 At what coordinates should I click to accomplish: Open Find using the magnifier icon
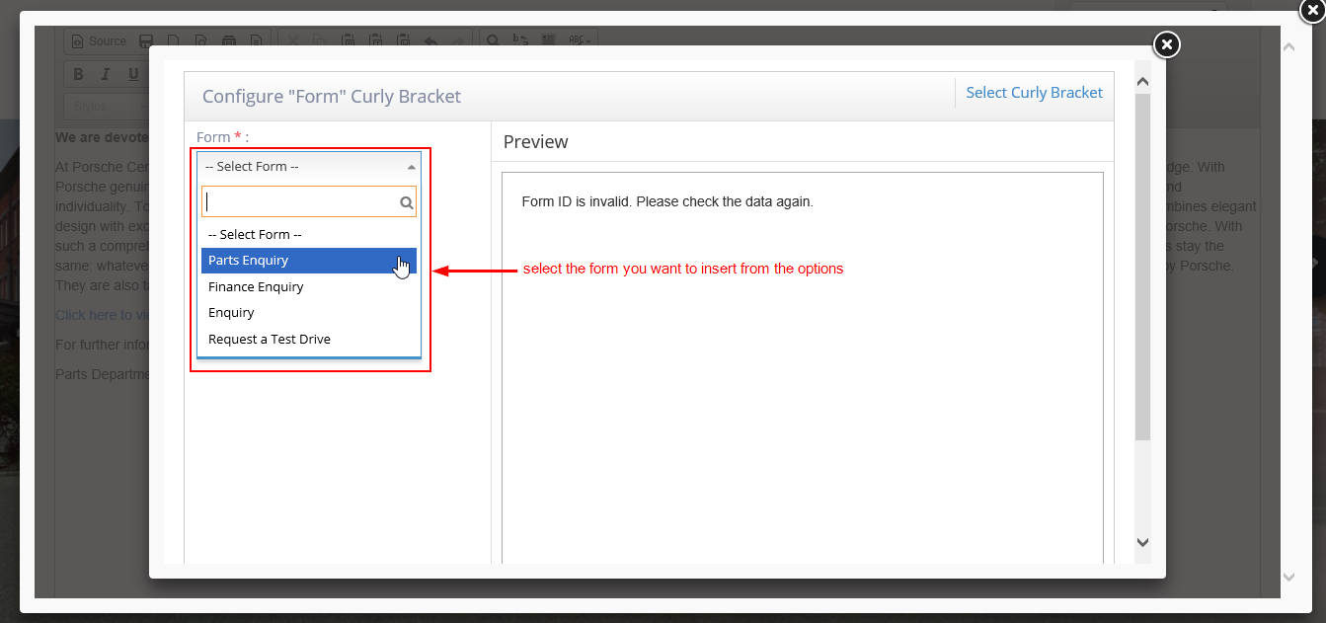[x=492, y=40]
